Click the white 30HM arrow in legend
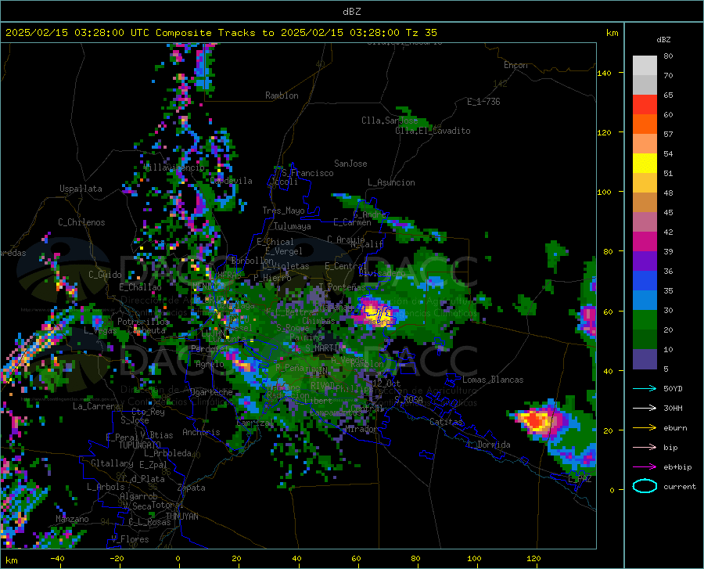 coord(645,408)
